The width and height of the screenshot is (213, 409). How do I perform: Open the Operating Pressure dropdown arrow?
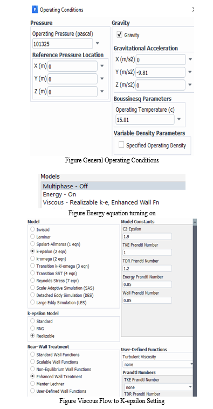click(97, 43)
